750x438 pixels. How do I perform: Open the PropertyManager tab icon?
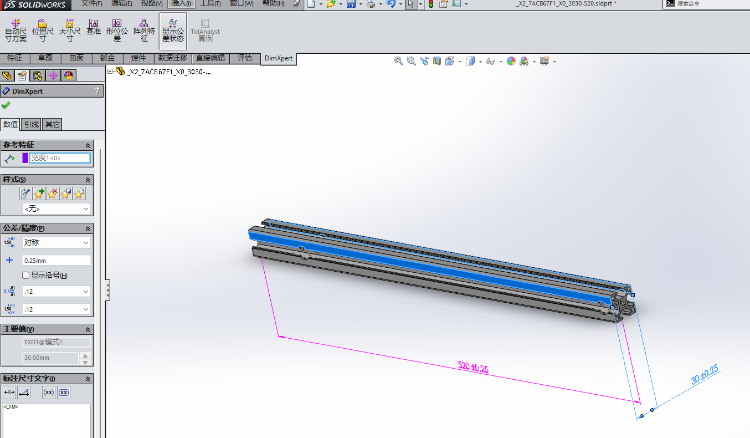[x=22, y=75]
